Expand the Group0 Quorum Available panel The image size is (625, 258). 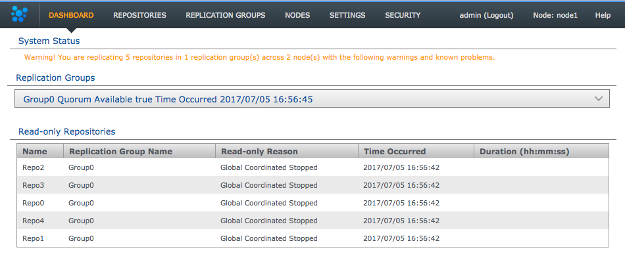(x=312, y=98)
